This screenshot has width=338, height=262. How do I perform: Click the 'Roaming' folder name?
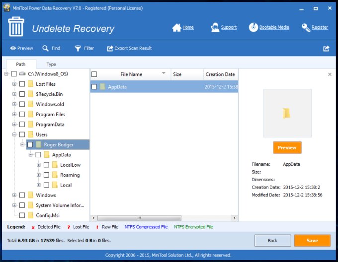coord(70,175)
